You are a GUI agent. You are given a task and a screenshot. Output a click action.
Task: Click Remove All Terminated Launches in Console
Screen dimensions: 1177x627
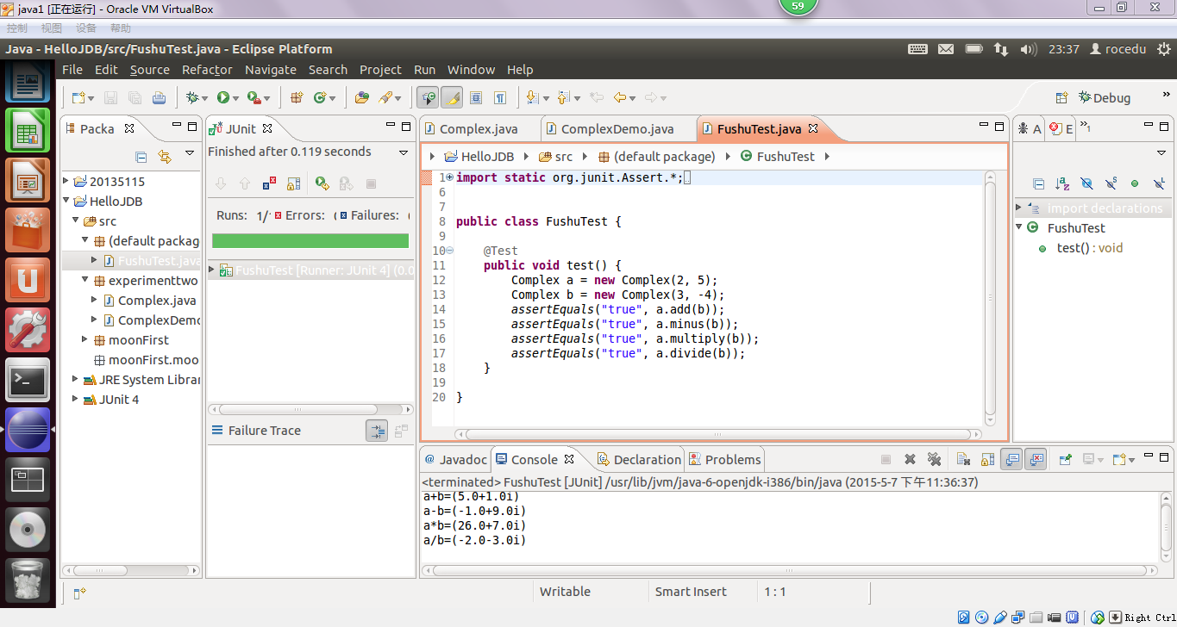934,460
